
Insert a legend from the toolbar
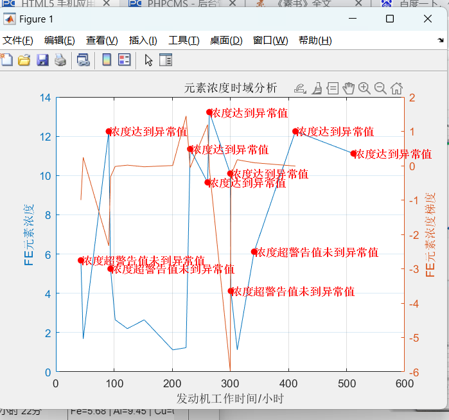[x=125, y=60]
